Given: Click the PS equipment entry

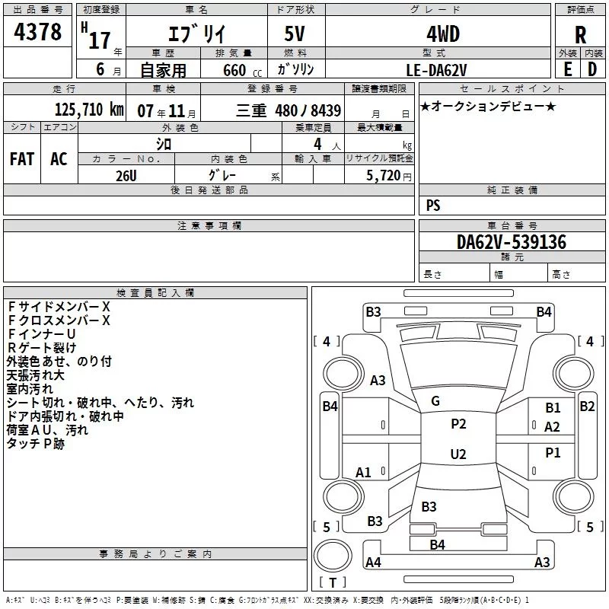Looking at the screenshot, I should coord(433,206).
